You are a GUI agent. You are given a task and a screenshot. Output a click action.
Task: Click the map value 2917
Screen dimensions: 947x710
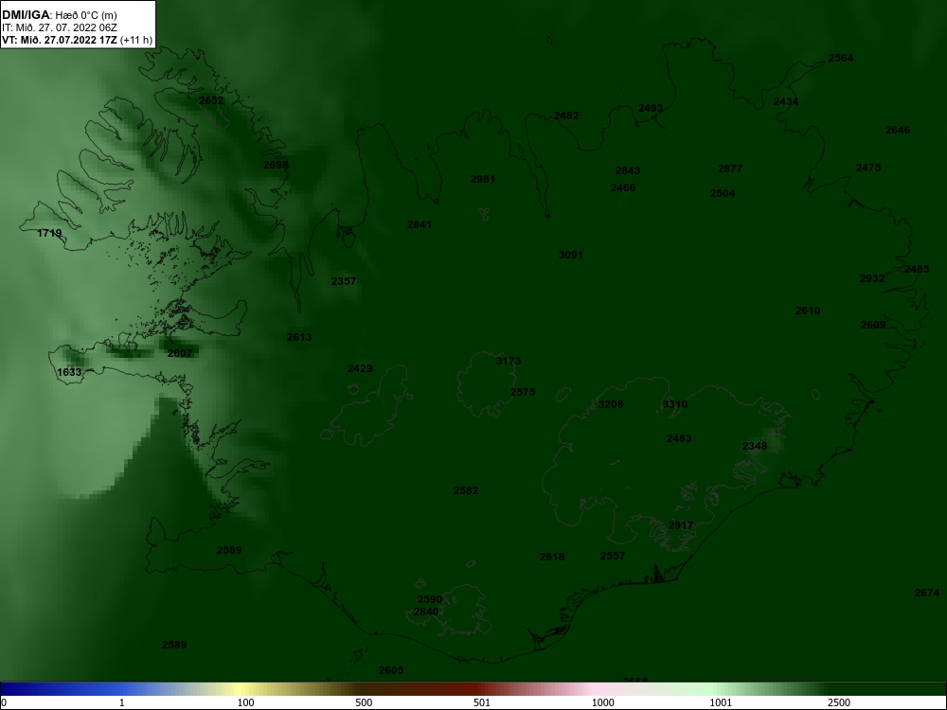tap(681, 525)
